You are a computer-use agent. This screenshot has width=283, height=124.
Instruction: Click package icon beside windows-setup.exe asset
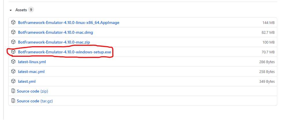pos(13,52)
